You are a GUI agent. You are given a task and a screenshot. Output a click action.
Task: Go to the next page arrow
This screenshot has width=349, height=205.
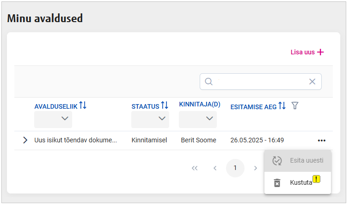[x=255, y=168]
